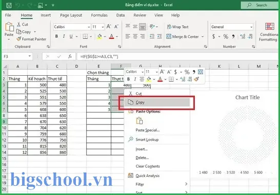The image size is (280, 195).
Task: Apply the ribbon red Font Color
Action: tap(111, 36)
